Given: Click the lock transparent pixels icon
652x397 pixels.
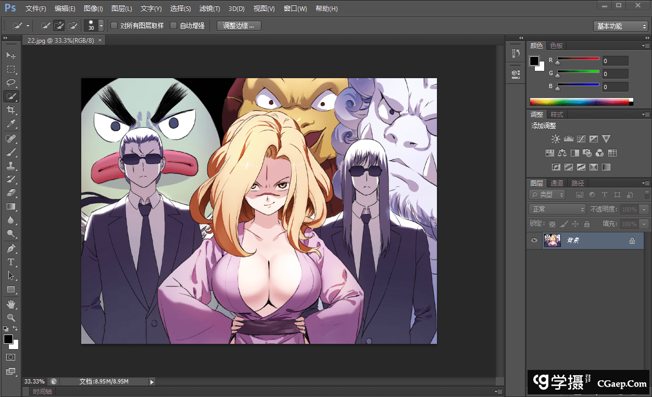Looking at the screenshot, I should click(x=553, y=223).
